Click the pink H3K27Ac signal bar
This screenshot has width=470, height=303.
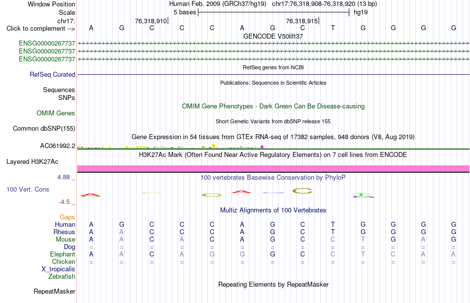[x=273, y=168]
